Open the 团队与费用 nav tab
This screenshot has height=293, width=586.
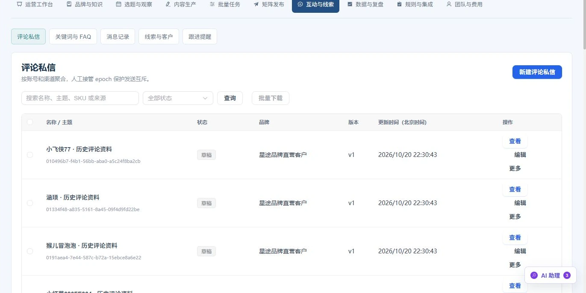[465, 4]
